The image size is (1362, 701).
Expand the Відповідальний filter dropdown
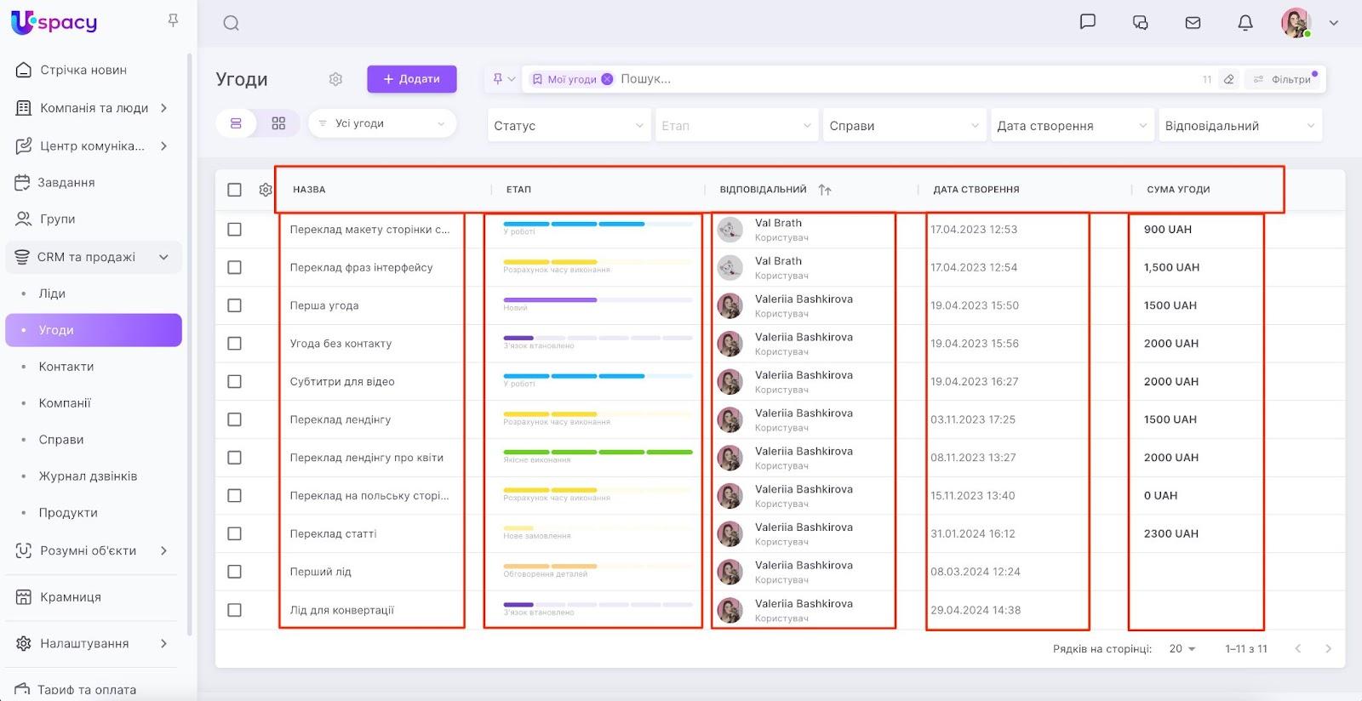1239,126
